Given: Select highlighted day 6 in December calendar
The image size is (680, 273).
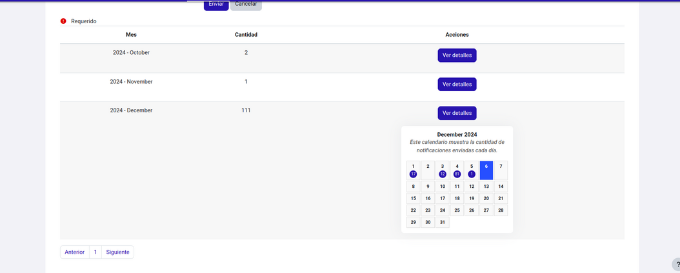Looking at the screenshot, I should coord(486,170).
